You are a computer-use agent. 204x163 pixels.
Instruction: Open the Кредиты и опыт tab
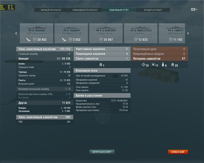[153, 10]
